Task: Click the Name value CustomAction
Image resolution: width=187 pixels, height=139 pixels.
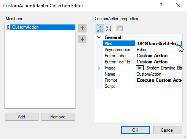Action: [x=159, y=74]
